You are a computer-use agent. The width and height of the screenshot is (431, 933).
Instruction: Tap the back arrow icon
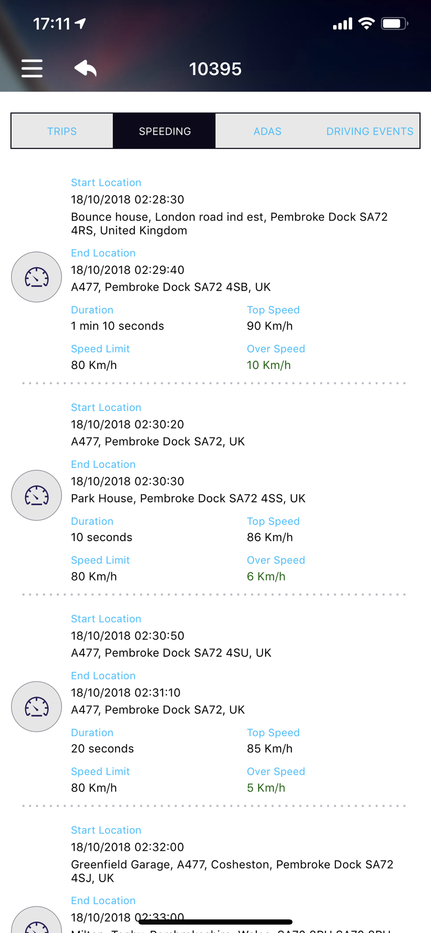click(85, 69)
